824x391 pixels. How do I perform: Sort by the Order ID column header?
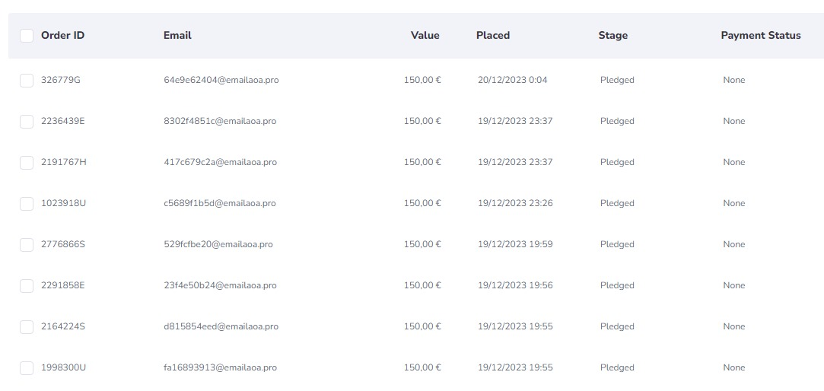pyautogui.click(x=62, y=35)
